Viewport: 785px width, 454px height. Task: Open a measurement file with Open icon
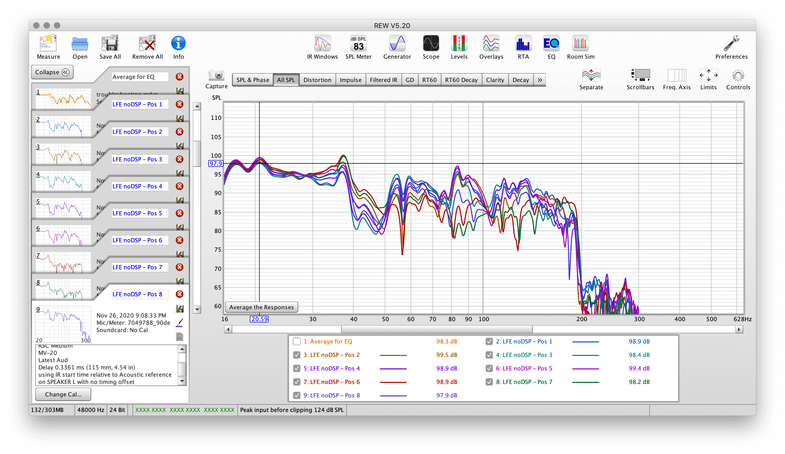coord(80,43)
